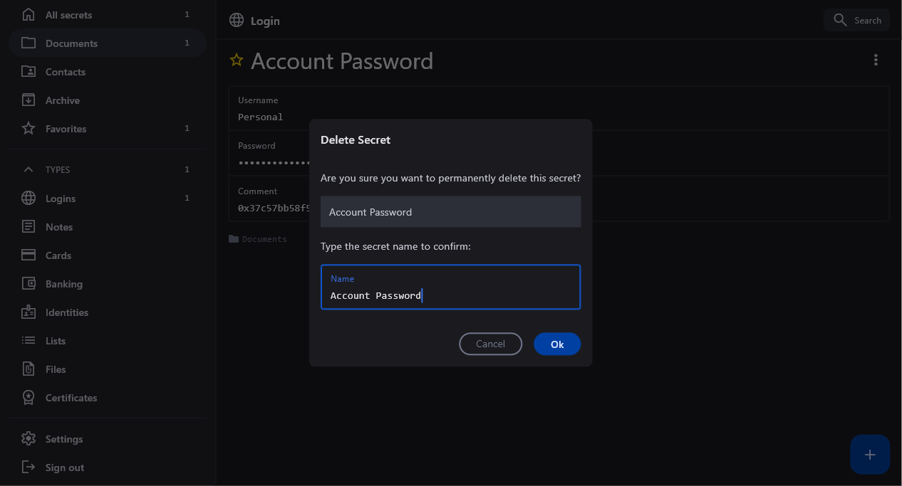This screenshot has height=486, width=902.
Task: Click the Name confirmation input field
Action: click(x=450, y=295)
